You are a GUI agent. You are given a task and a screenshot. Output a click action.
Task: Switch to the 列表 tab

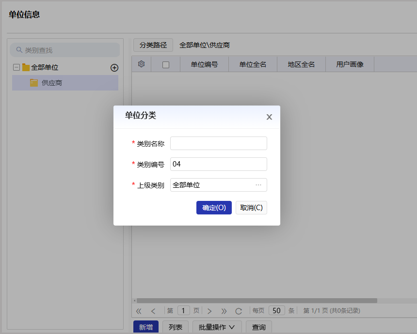[175, 327]
